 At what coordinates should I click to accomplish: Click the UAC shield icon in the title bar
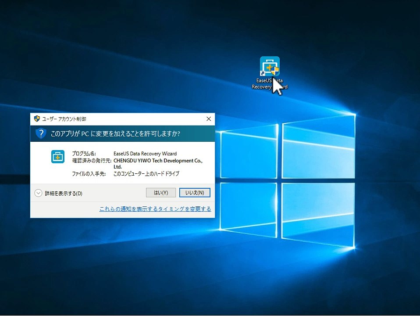point(37,118)
